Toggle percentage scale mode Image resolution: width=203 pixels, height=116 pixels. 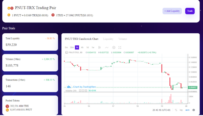[x=176, y=110]
